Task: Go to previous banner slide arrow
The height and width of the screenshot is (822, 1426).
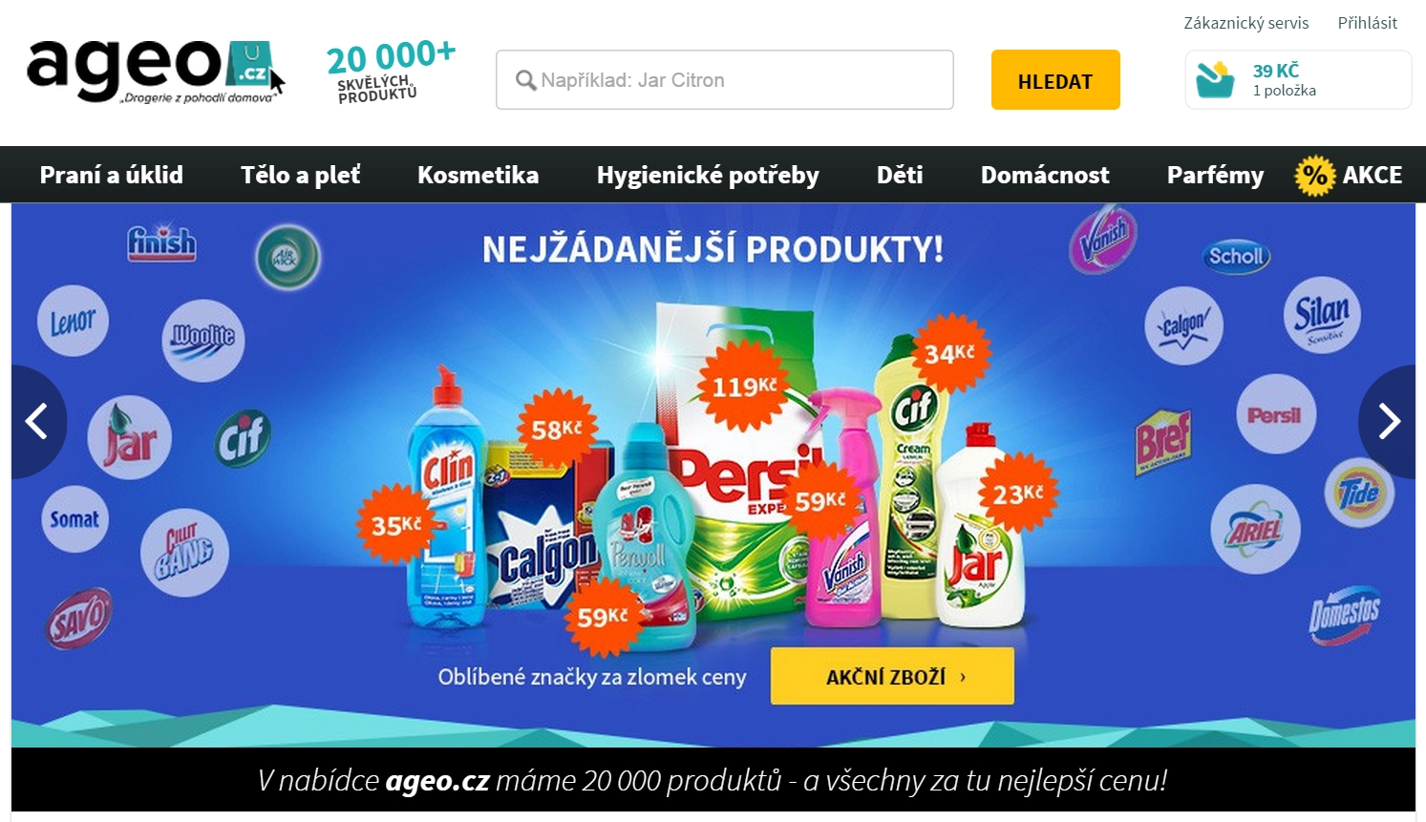Action: [37, 421]
